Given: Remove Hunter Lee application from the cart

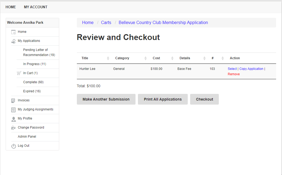Looking at the screenshot, I should point(234,74).
